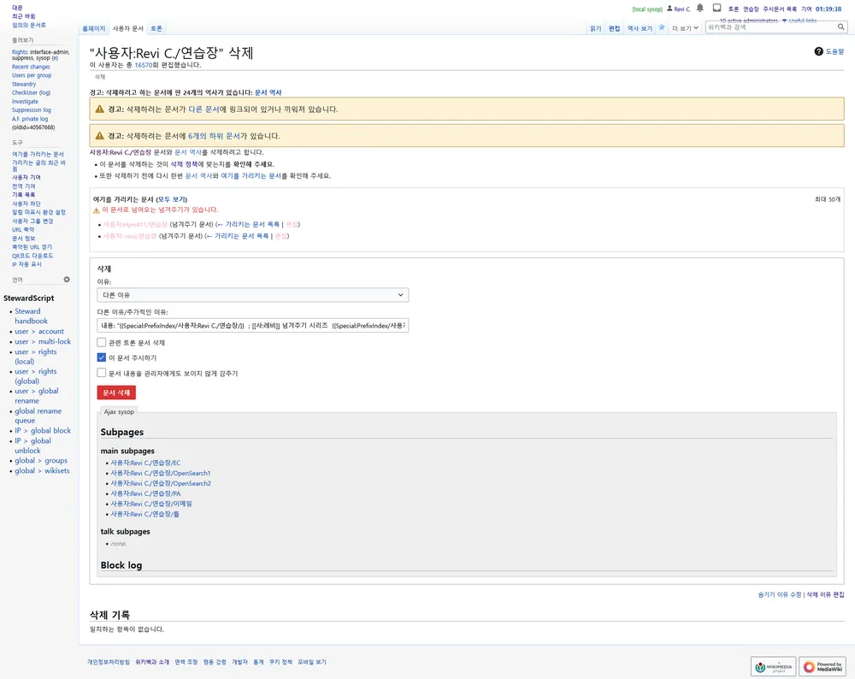Viewport: 855px width, 679px height.
Task: Open the notices inbox tray icon
Action: click(717, 8)
